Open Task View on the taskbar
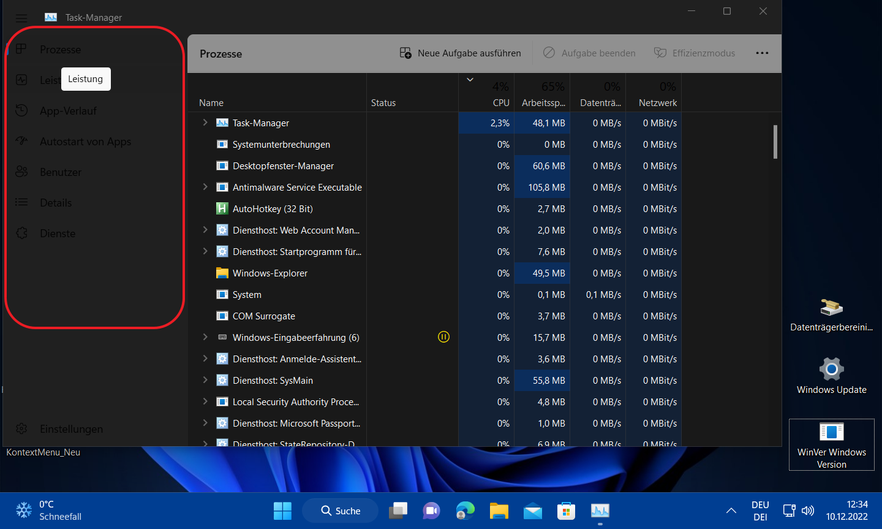882x529 pixels. point(398,511)
